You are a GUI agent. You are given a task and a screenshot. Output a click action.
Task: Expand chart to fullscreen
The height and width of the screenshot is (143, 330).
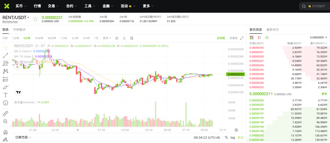pyautogui.click(x=242, y=38)
